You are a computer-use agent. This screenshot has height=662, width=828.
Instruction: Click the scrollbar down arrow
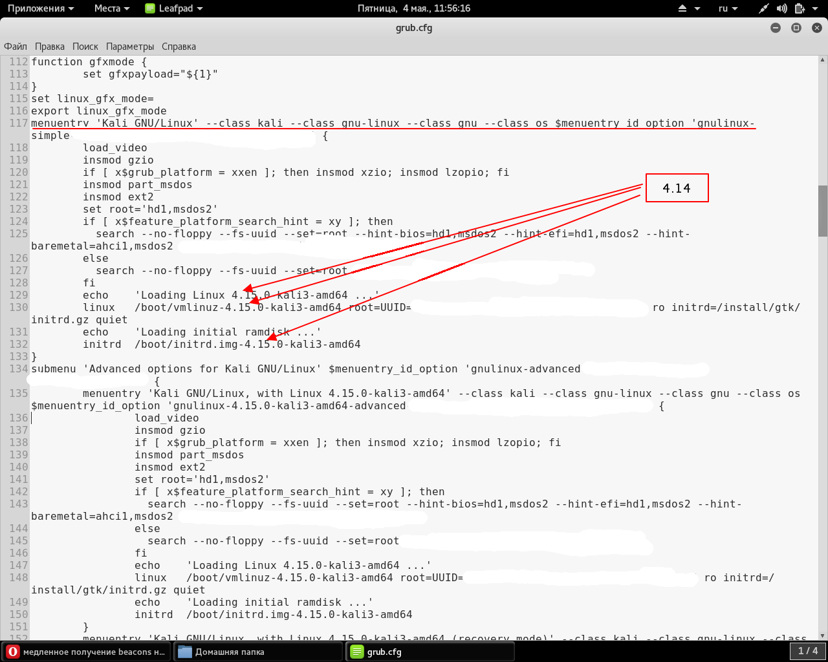pos(823,636)
